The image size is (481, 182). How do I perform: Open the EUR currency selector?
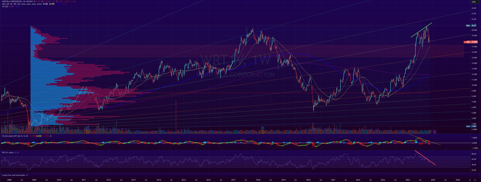(x=474, y=2)
